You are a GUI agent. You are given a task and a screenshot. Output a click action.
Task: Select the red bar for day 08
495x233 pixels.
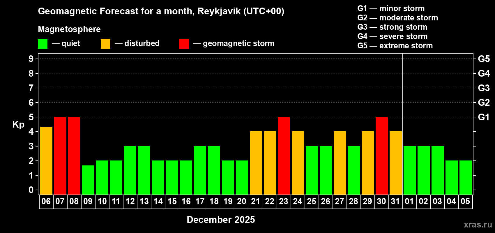74,156
